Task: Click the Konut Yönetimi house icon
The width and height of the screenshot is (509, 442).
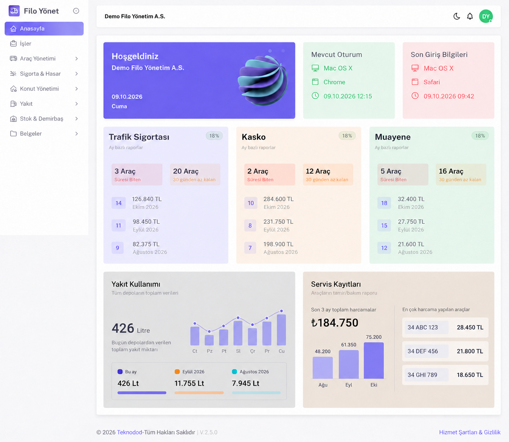Action: pos(14,88)
